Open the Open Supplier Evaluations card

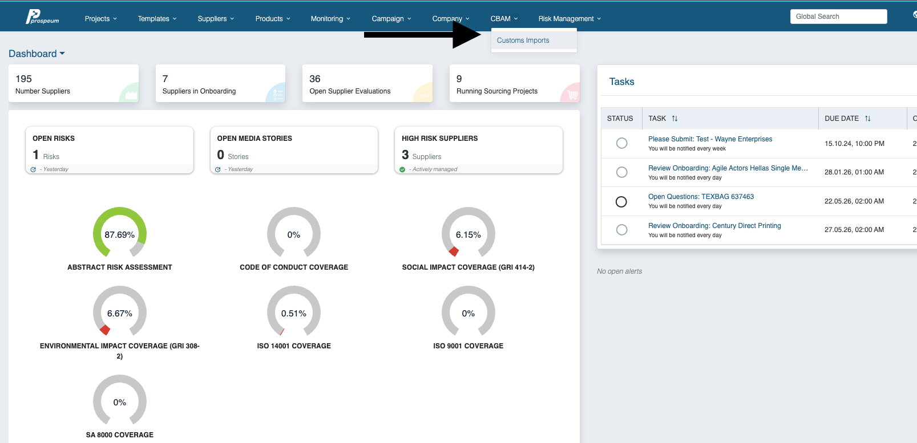click(367, 83)
